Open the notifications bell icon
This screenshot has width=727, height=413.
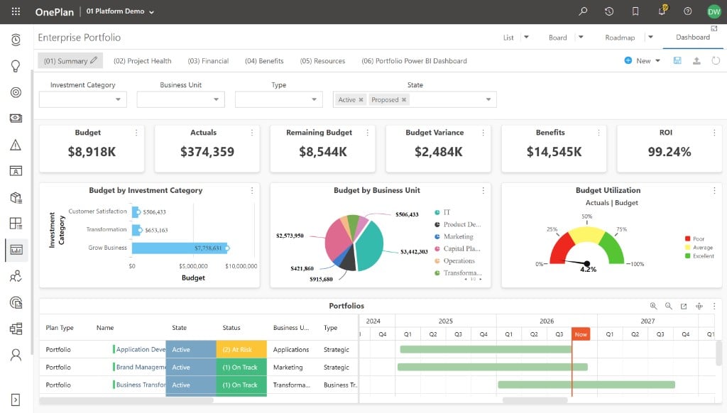click(662, 11)
